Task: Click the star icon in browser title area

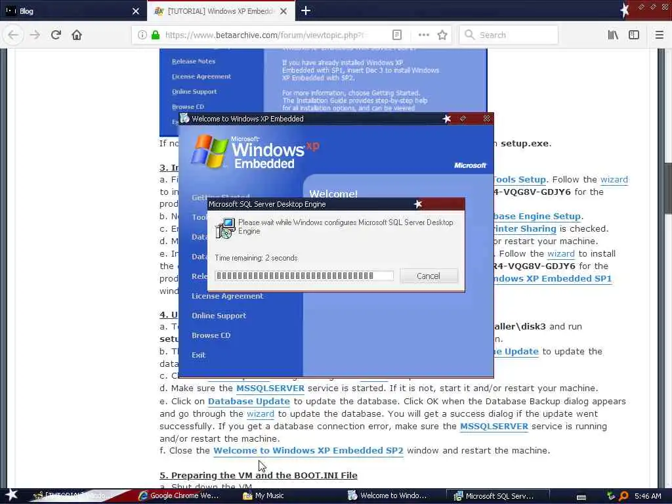Action: [625, 10]
